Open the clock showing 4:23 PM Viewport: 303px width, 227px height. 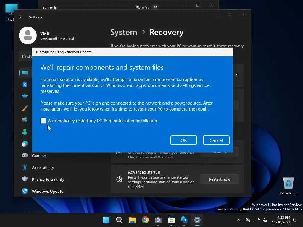coord(281,220)
